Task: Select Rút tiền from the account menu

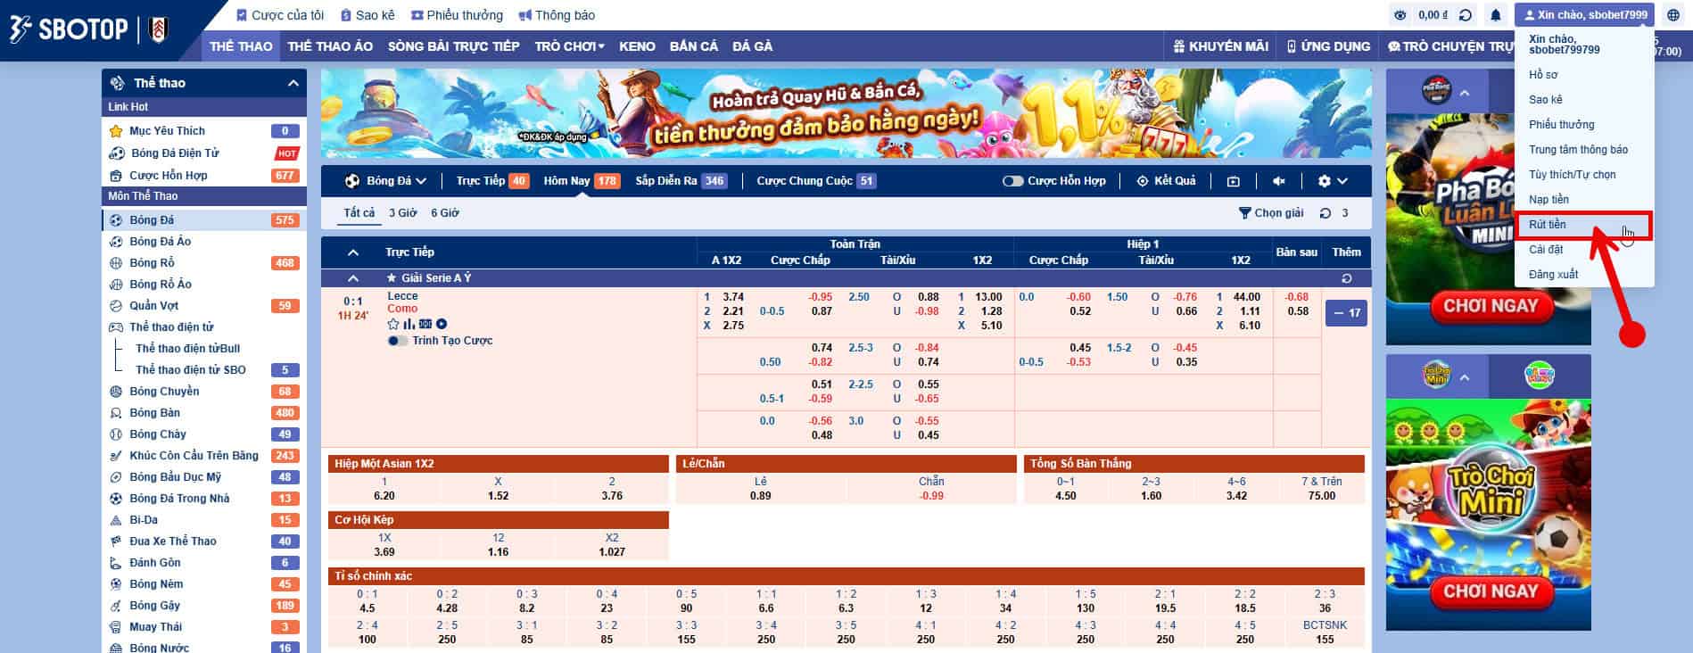Action: [1548, 225]
